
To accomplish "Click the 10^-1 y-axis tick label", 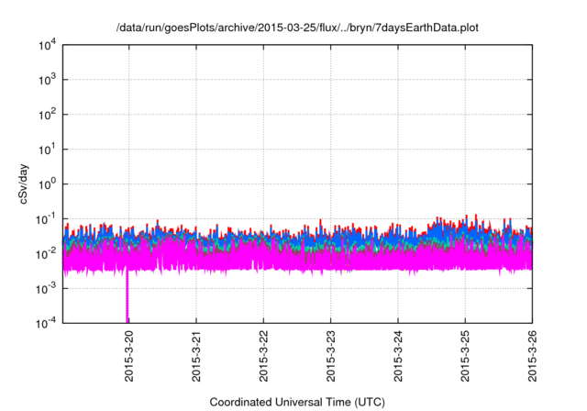I will (x=46, y=219).
